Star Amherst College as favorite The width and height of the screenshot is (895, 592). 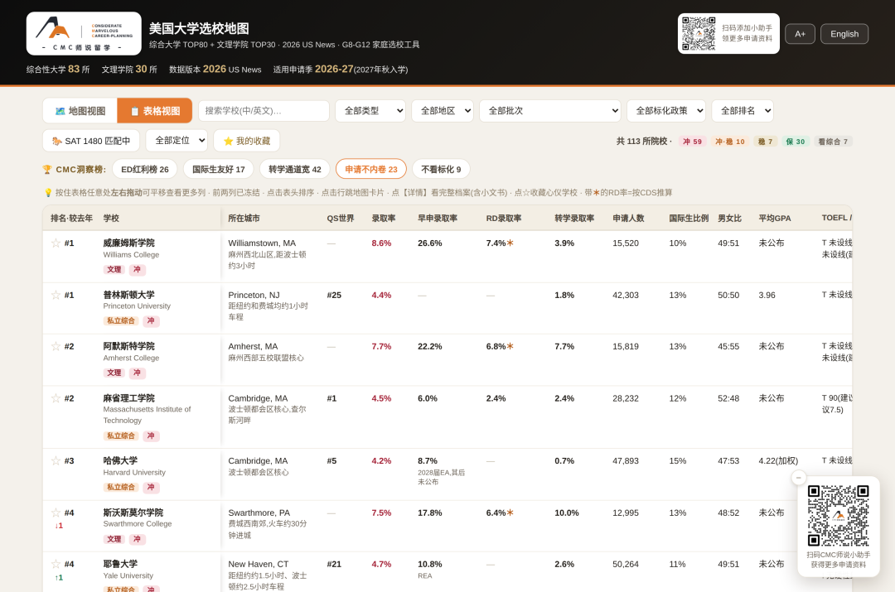56,346
